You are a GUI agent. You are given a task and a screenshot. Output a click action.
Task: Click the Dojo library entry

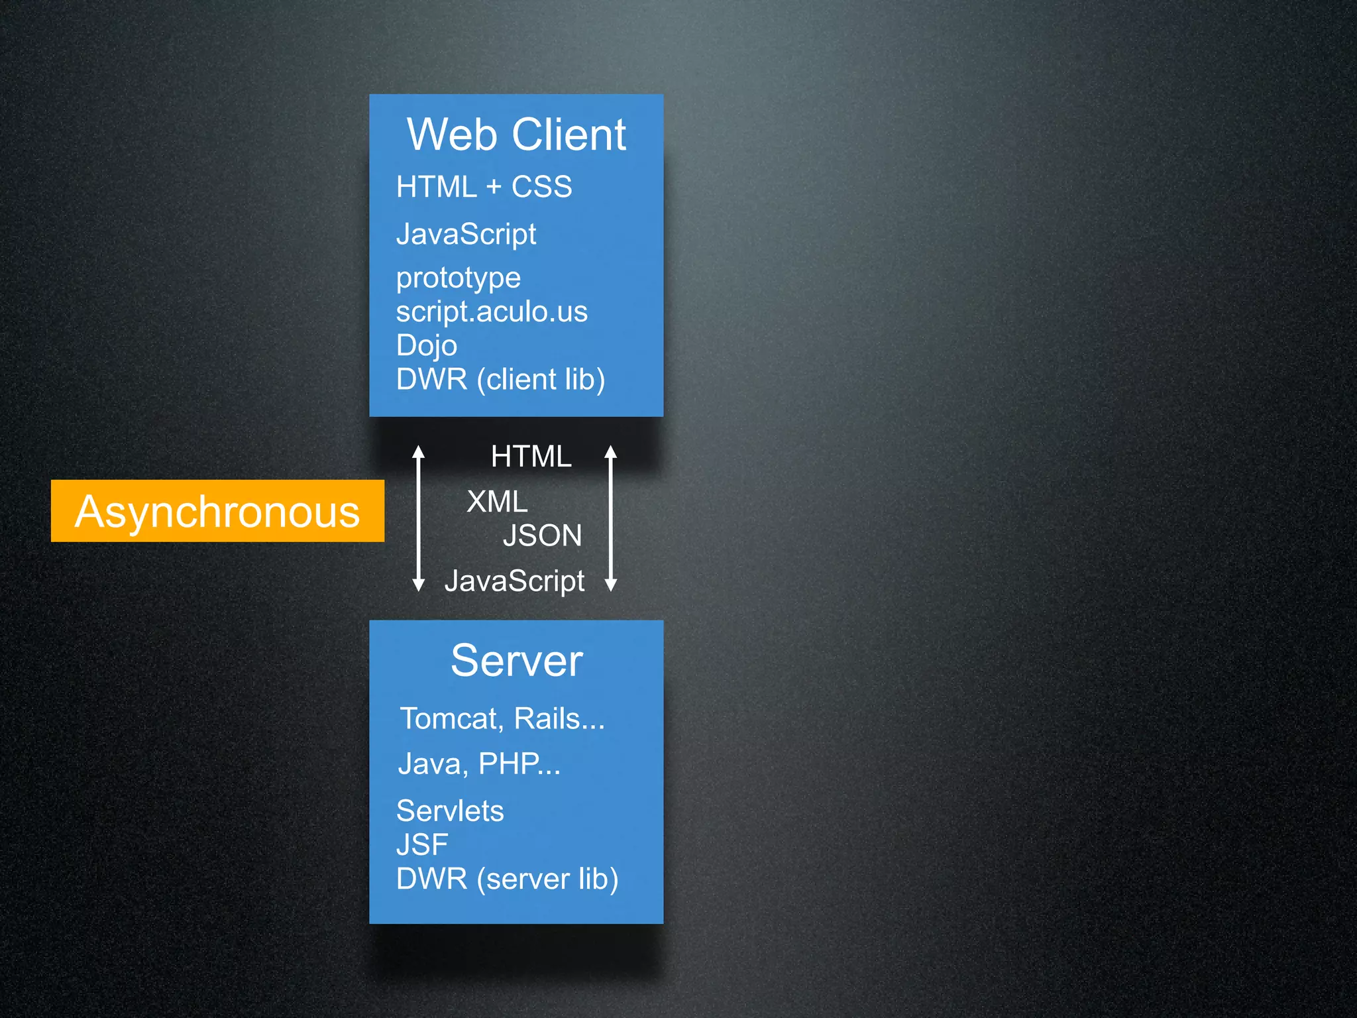point(426,345)
